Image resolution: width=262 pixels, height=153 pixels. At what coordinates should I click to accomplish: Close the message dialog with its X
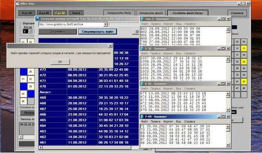tap(110, 46)
